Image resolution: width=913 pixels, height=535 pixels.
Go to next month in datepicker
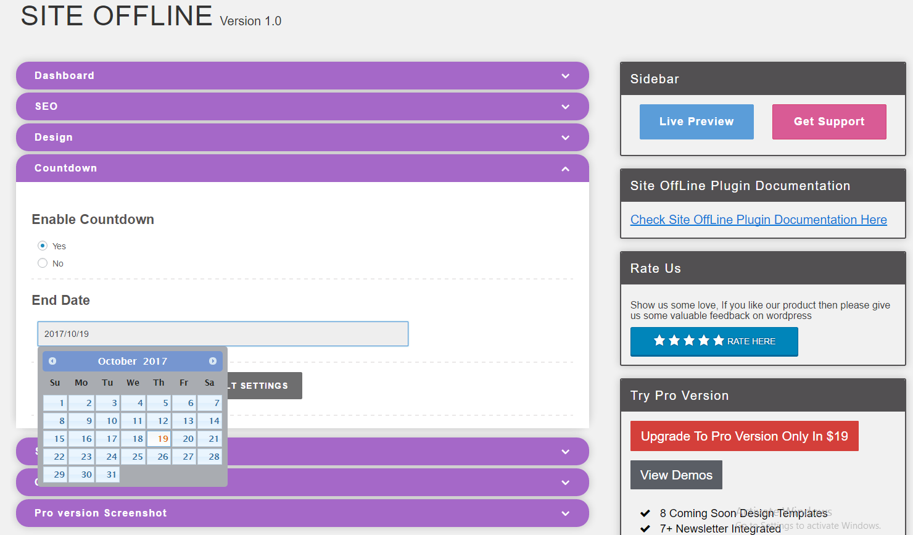(x=213, y=361)
